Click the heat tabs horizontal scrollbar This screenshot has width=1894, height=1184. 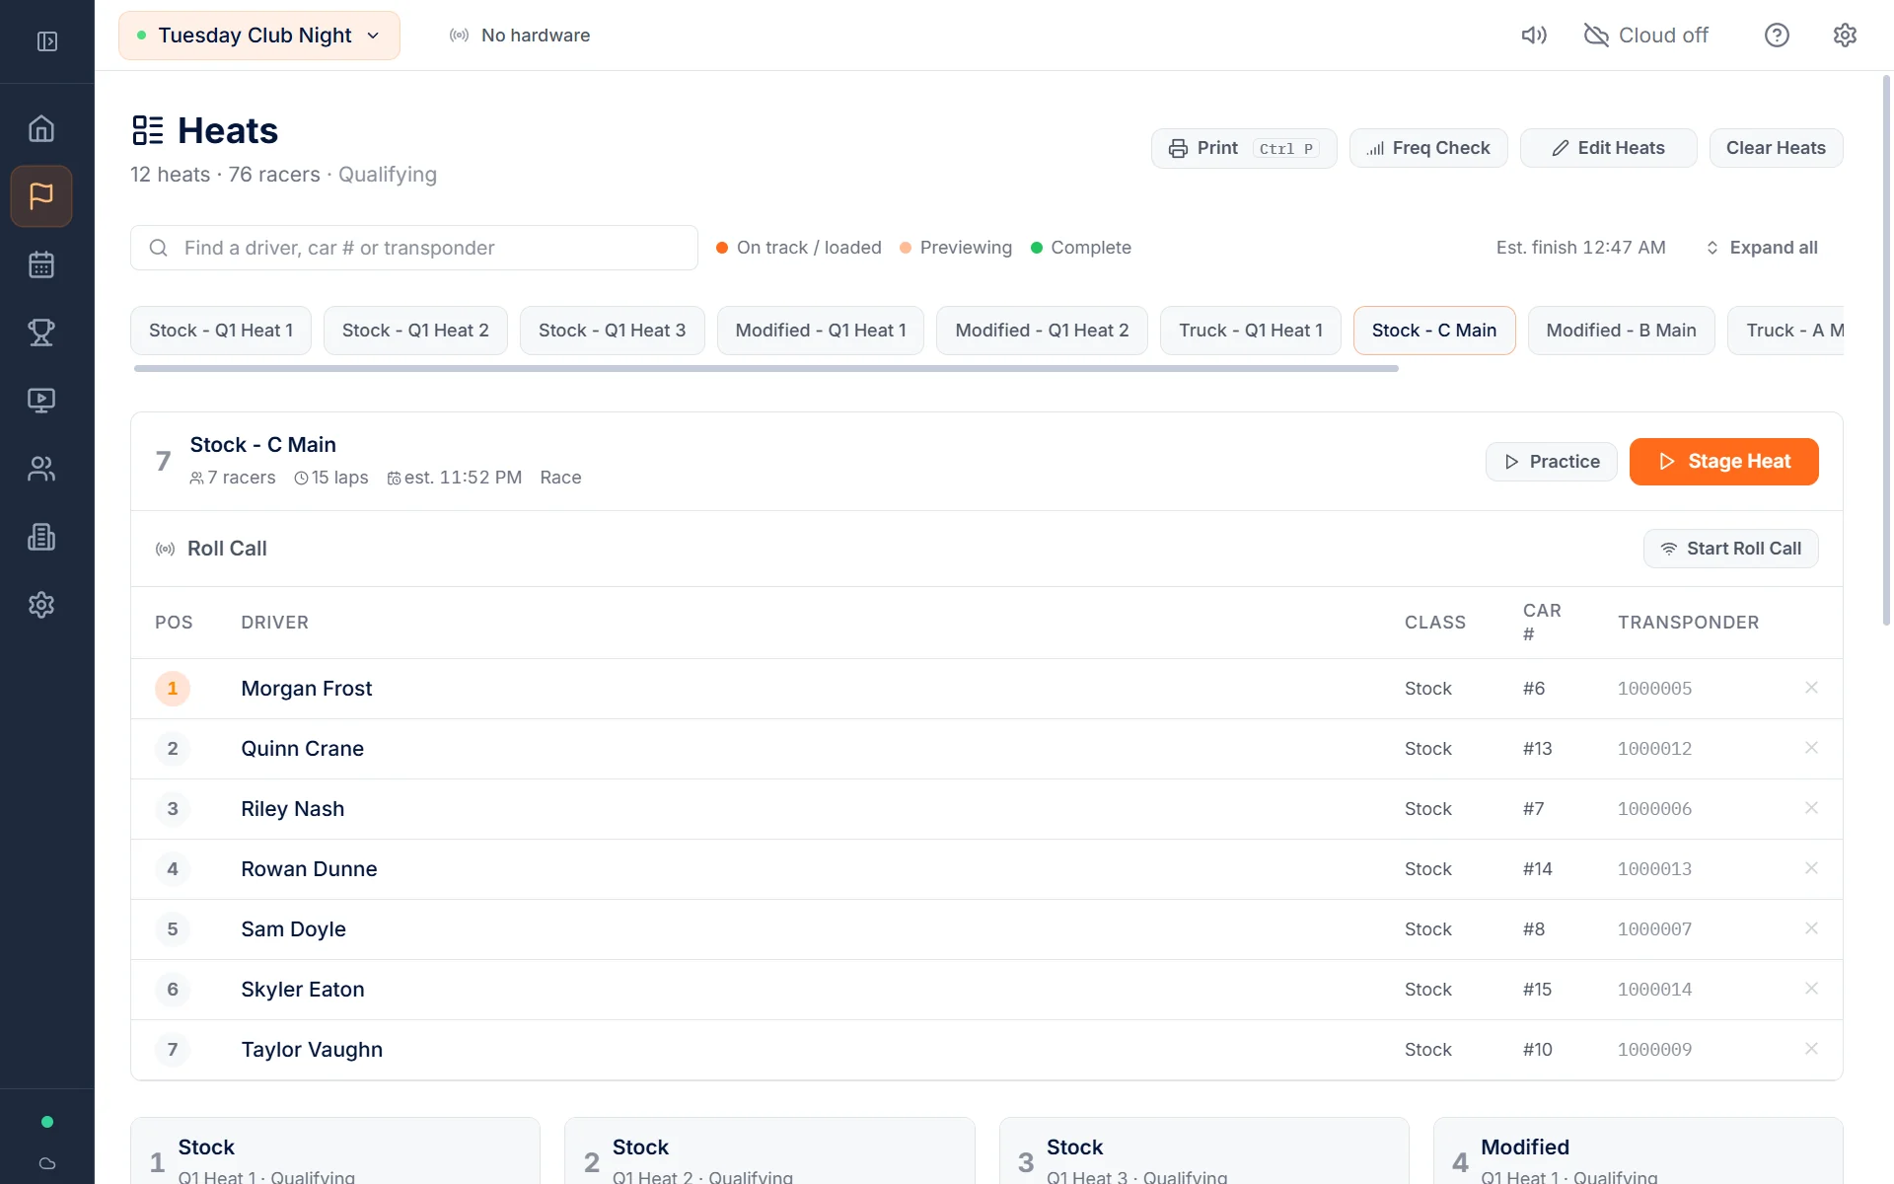point(765,369)
